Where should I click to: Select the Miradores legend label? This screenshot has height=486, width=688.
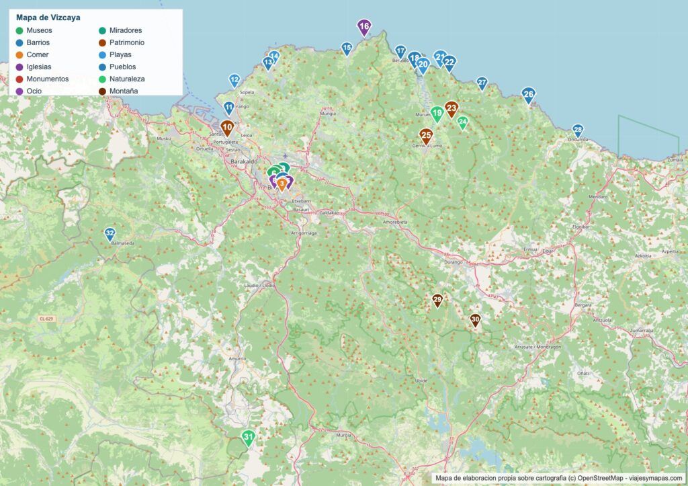click(126, 30)
